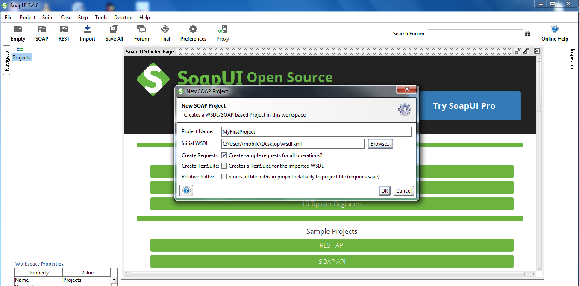Collapse the Projects tree in the navigator
The image size is (579, 286).
19,49
